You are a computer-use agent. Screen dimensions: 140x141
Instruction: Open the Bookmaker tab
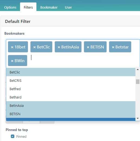click(x=49, y=7)
